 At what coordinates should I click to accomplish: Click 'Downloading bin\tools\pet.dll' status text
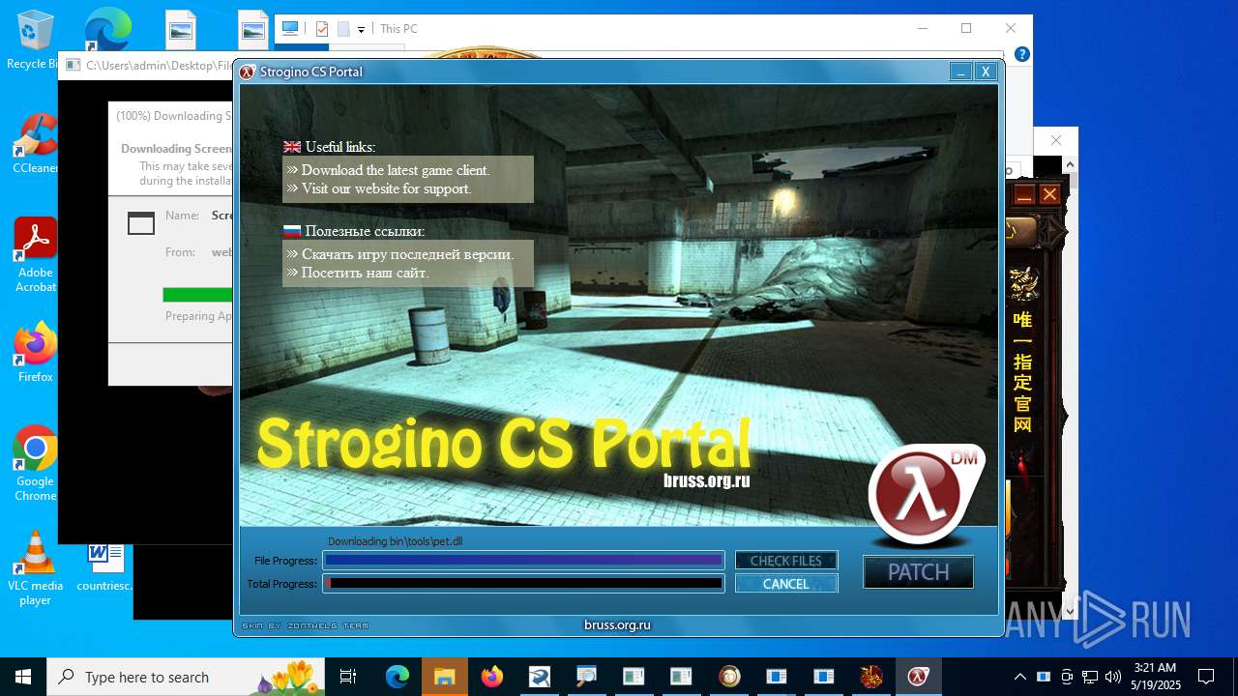[396, 541]
